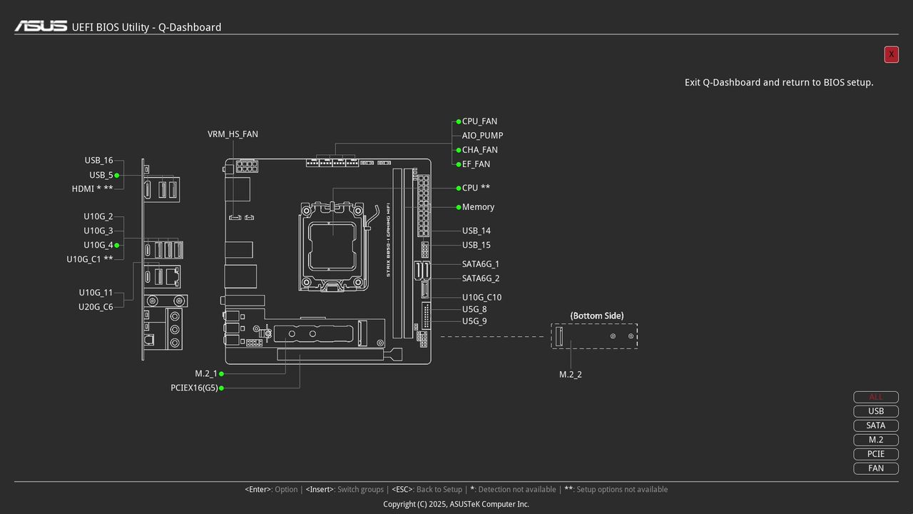Open the Memory slot details
Screen dimensions: 913x514
477,207
